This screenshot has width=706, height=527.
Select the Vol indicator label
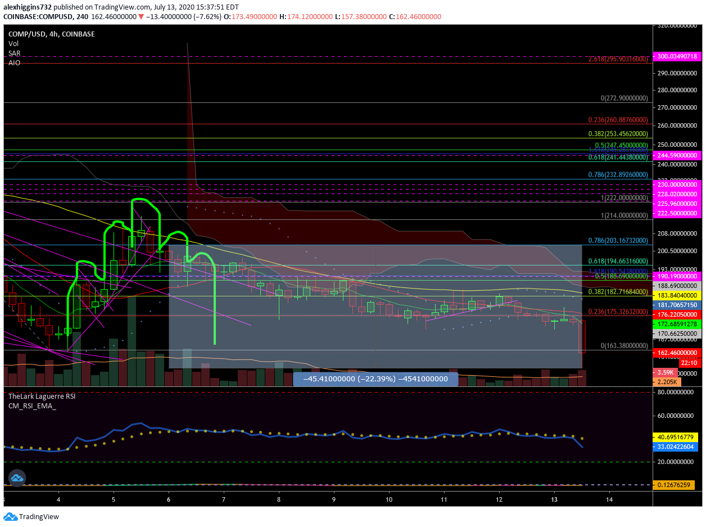pos(13,43)
